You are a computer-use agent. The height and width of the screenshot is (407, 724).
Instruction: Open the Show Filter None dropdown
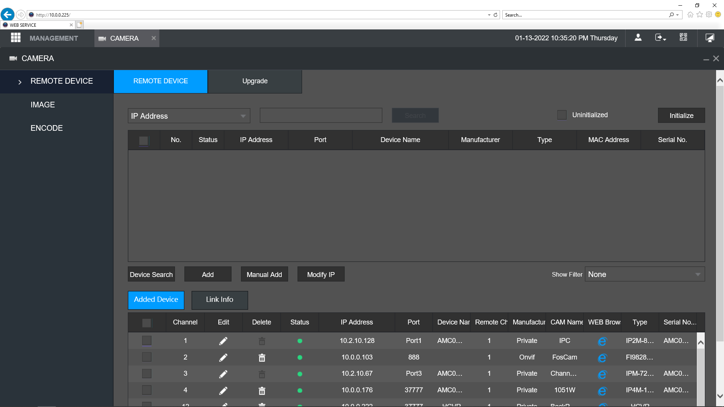(645, 274)
